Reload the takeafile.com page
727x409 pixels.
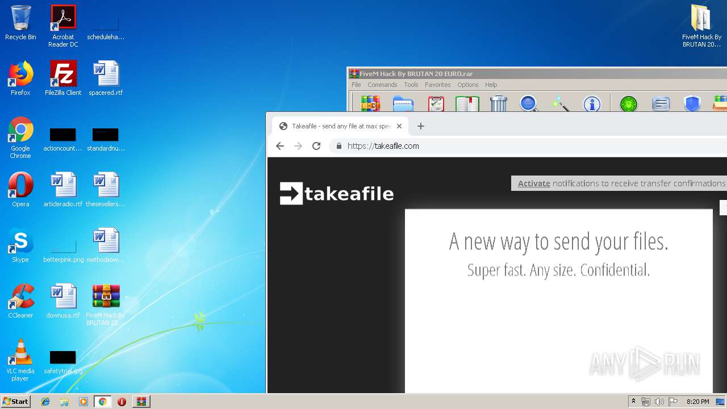pos(316,146)
